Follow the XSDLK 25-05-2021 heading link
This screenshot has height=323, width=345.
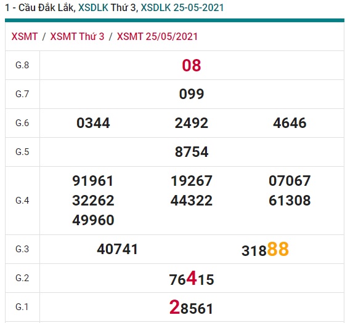pyautogui.click(x=182, y=7)
